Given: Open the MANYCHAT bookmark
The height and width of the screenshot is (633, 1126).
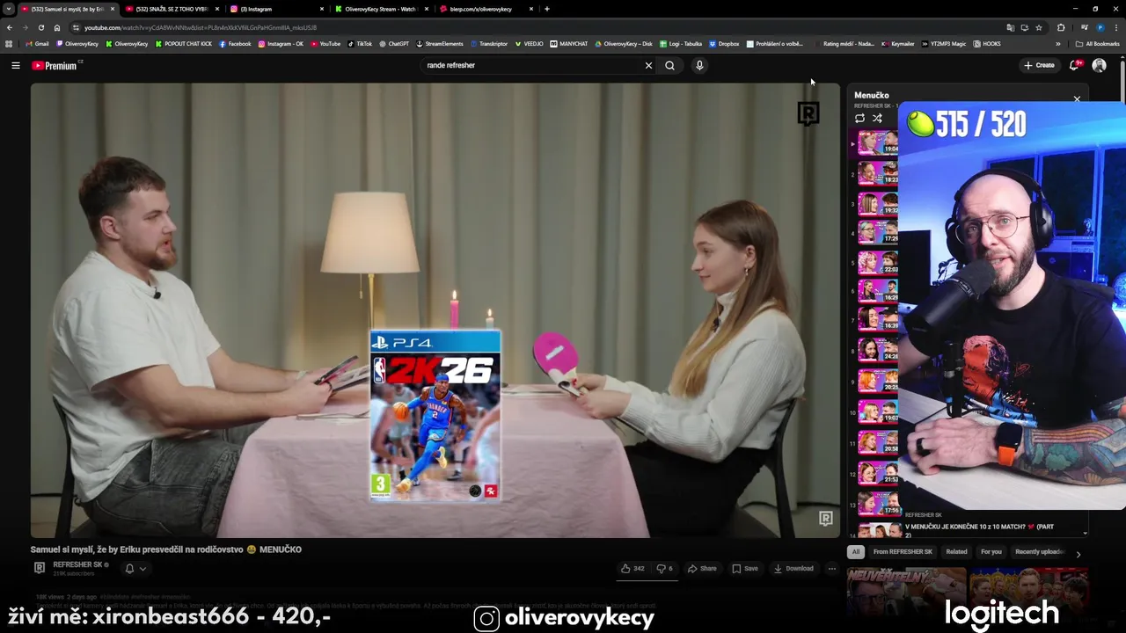Looking at the screenshot, I should click(569, 43).
